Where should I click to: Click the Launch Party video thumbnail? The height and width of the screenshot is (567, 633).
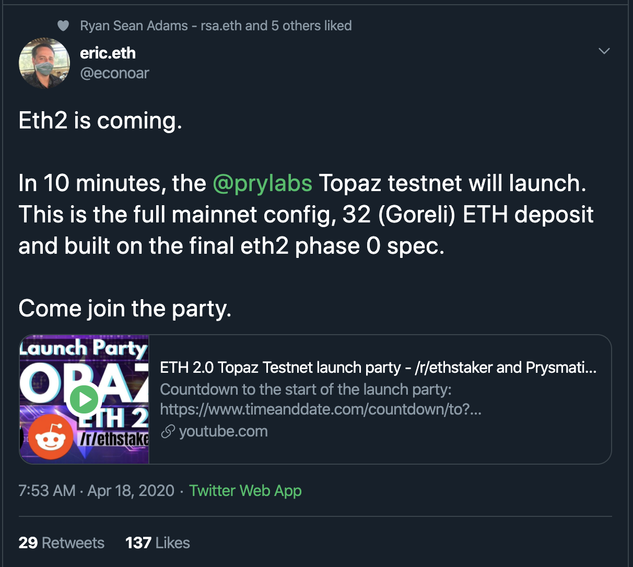(x=84, y=399)
